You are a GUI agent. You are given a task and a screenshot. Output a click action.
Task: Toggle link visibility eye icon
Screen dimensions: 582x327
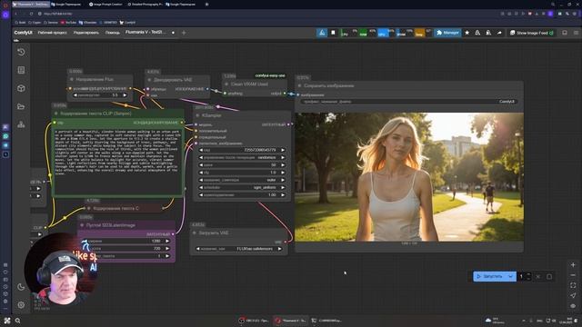pos(573,306)
